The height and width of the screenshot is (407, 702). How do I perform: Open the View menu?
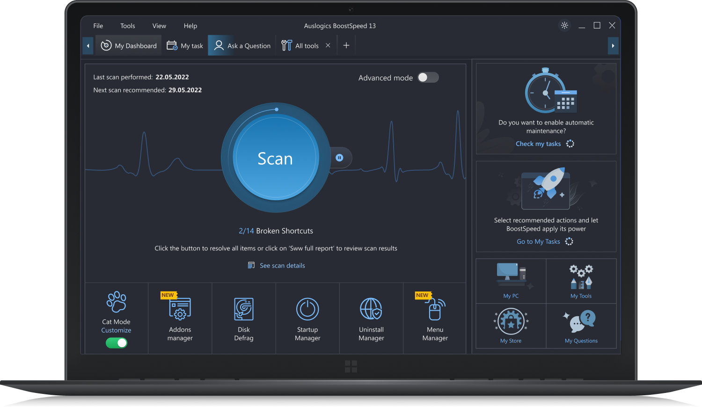[x=159, y=26]
